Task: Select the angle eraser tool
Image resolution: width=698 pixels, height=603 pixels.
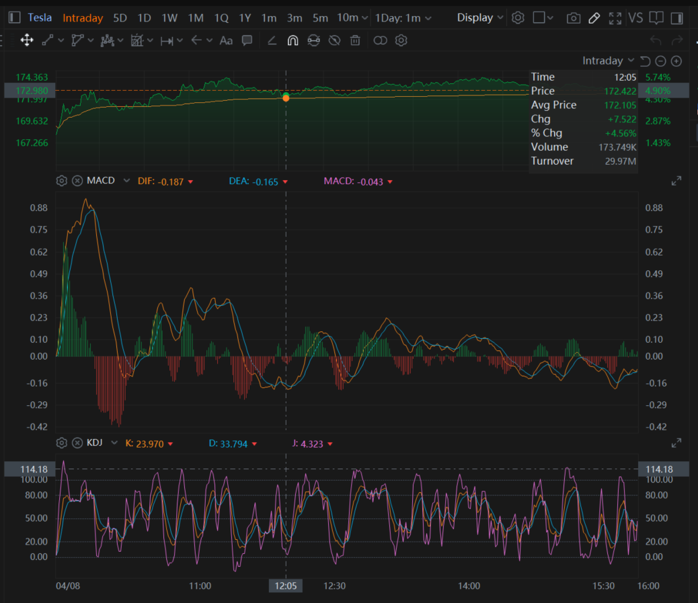Action: (272, 40)
